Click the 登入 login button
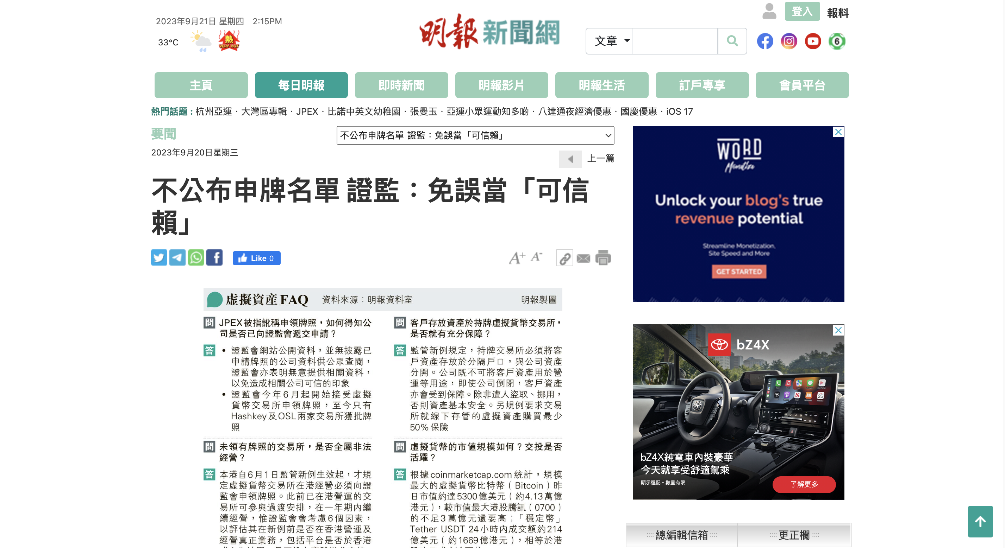The width and height of the screenshot is (1005, 548). coord(802,11)
